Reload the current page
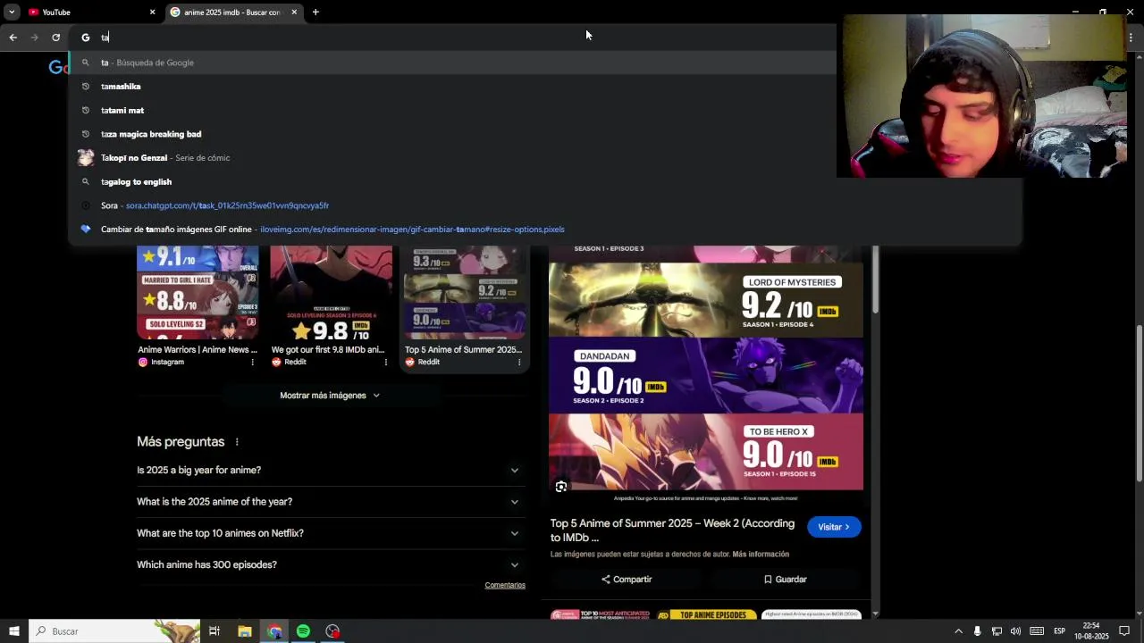1144x643 pixels. (55, 37)
